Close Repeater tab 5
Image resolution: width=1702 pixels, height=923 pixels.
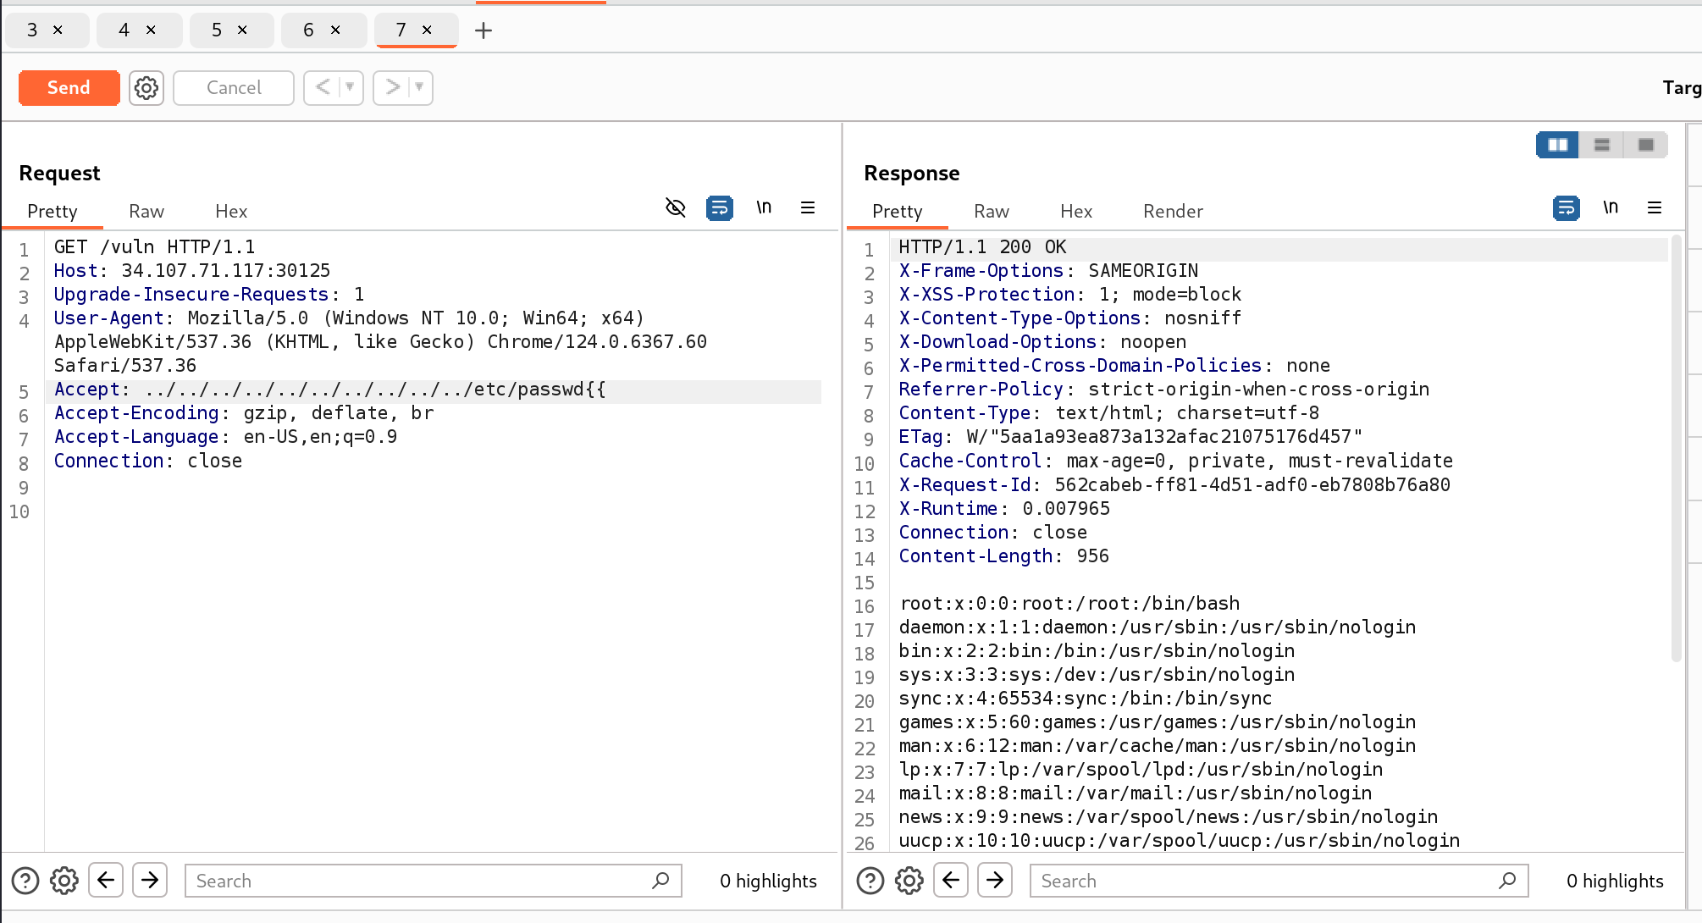[242, 30]
